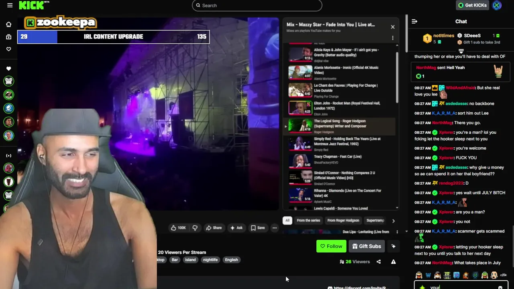This screenshot has height=289, width=514.
Task: Click the Chat panel title
Action: pos(461,21)
